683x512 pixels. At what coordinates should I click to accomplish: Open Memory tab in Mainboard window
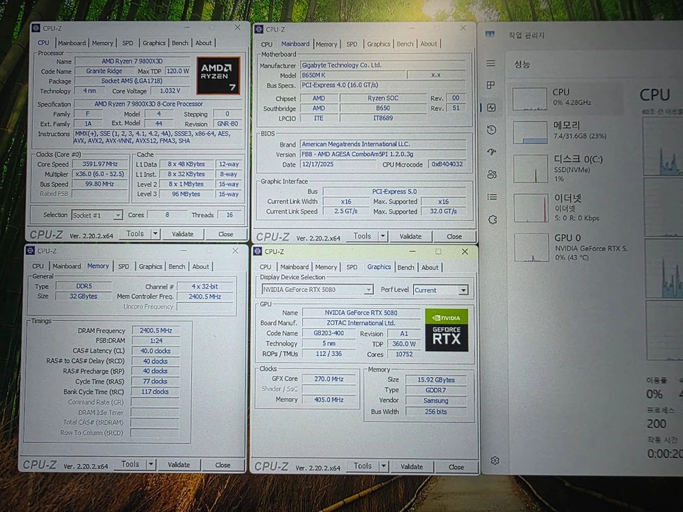coord(326,44)
